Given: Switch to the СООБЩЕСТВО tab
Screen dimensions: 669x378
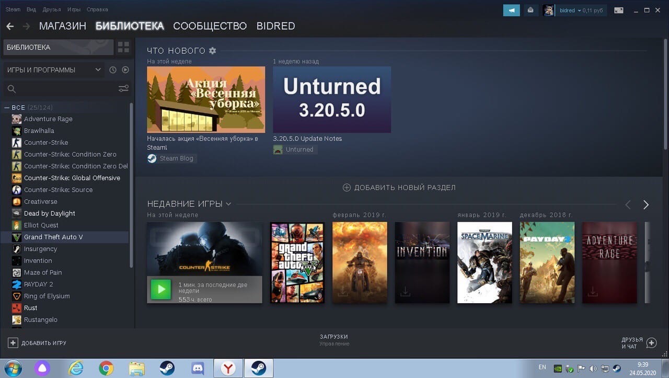Looking at the screenshot, I should click(210, 26).
